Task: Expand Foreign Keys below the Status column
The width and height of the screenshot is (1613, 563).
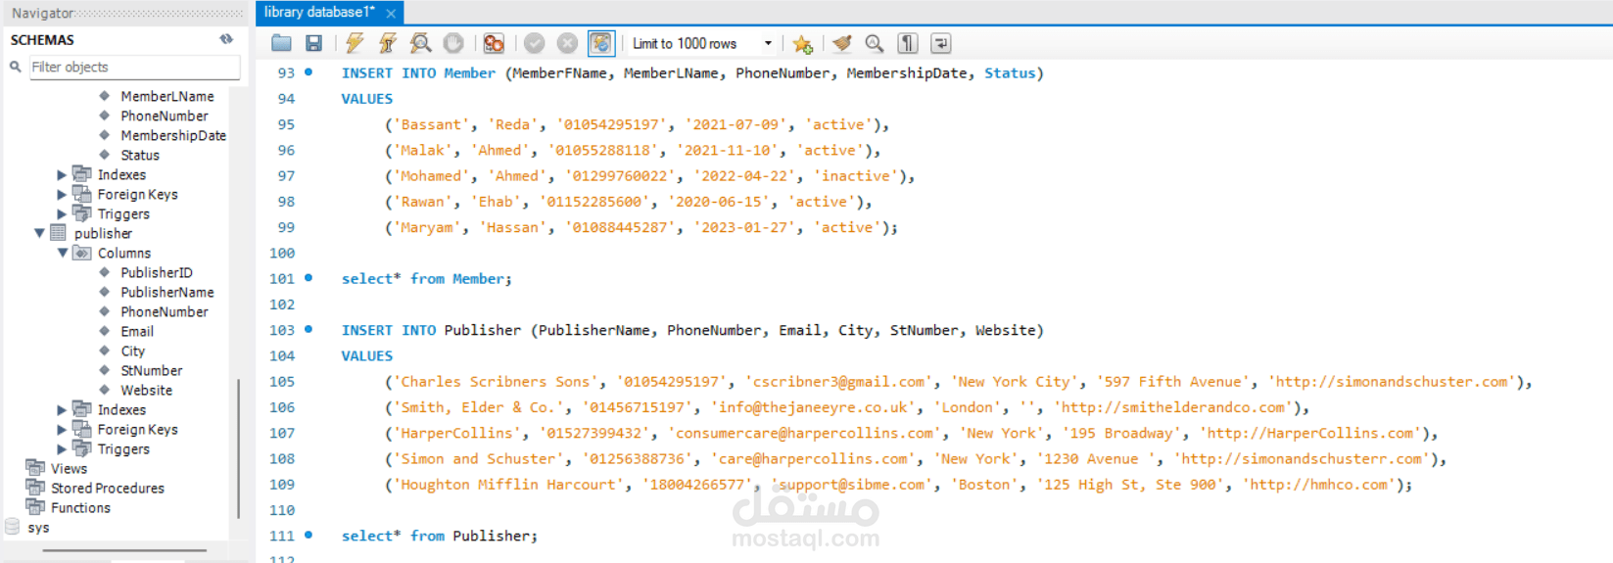Action: point(62,194)
